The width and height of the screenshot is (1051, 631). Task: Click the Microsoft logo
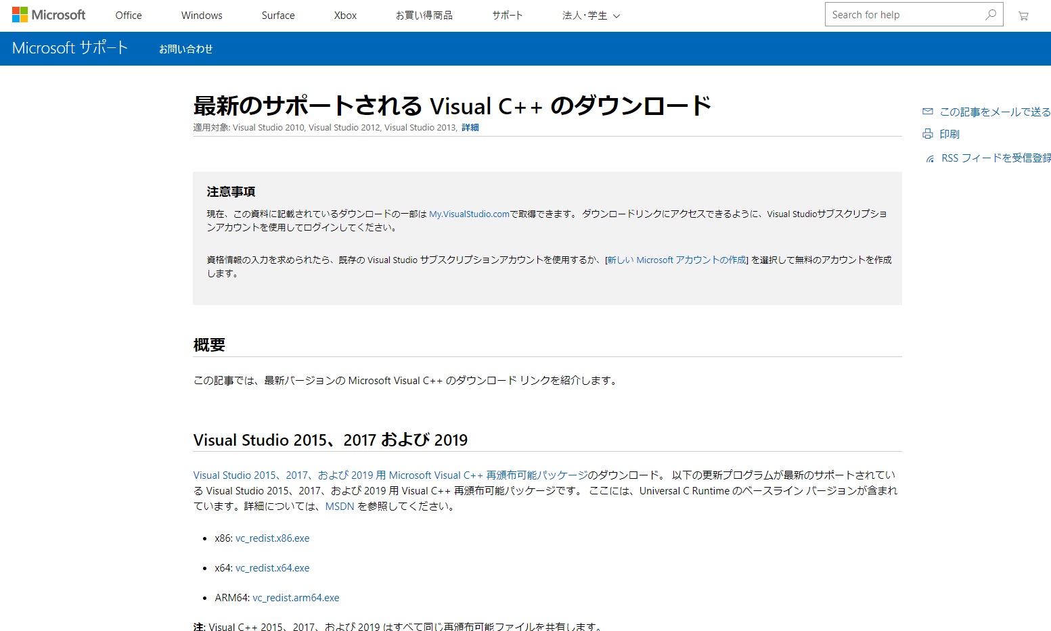click(x=49, y=15)
